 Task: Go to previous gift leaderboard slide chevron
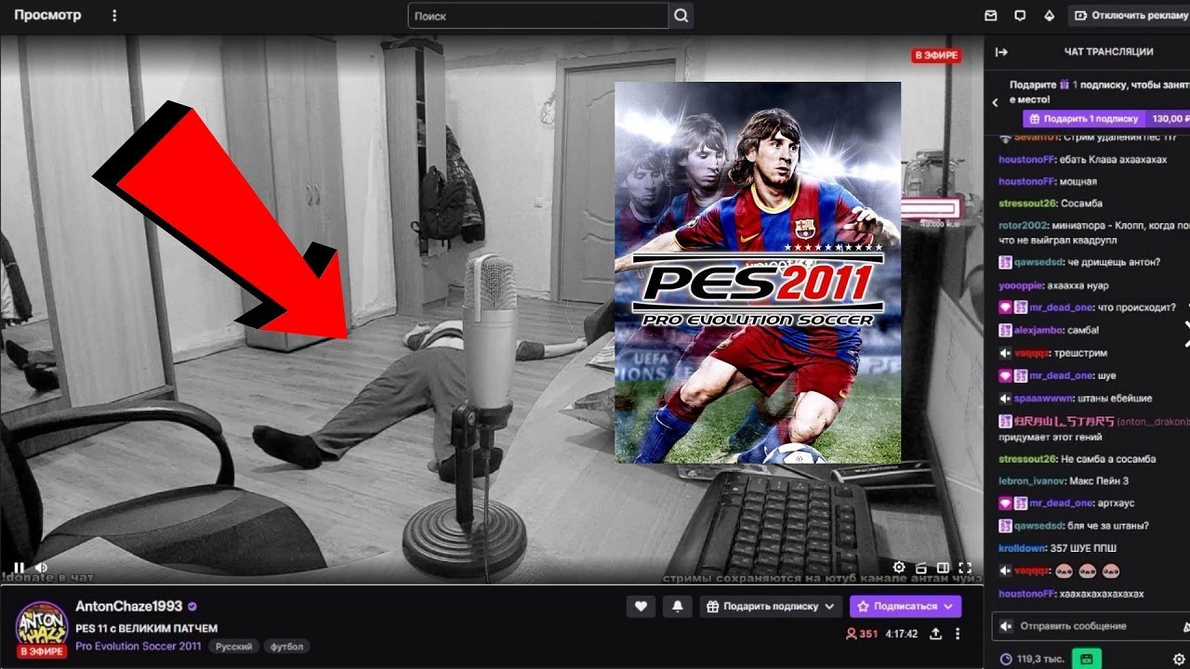996,102
